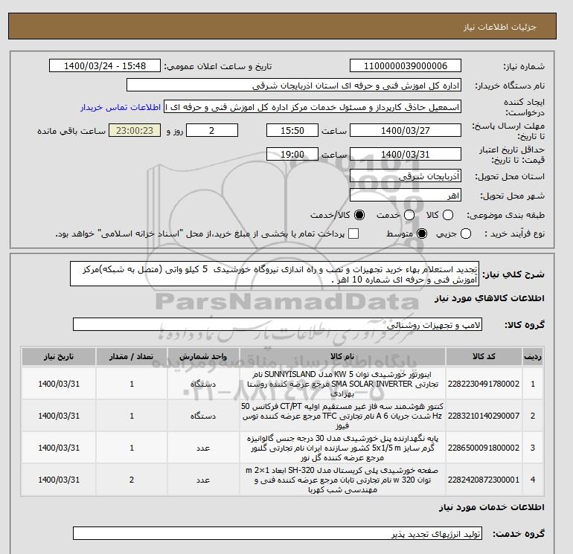Click the کد کالا column header
Image resolution: width=573 pixels, height=554 pixels.
coord(484,356)
